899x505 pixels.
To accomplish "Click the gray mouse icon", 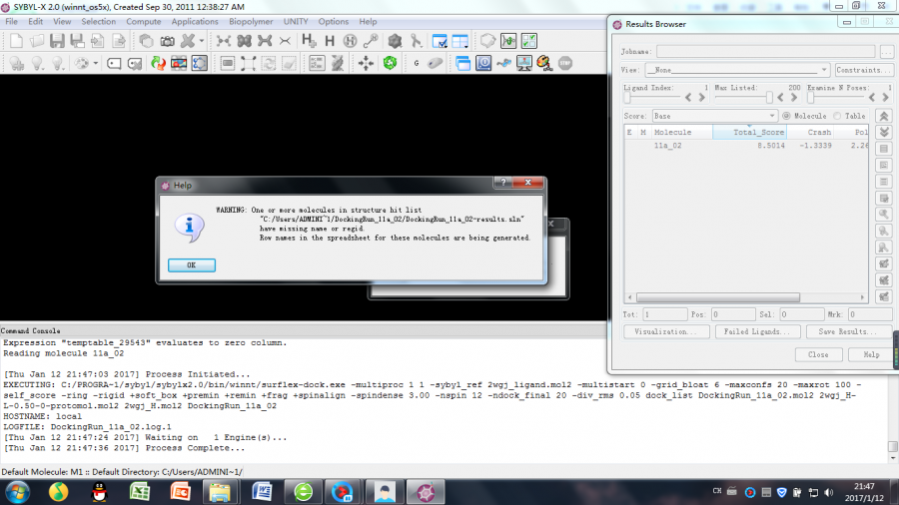I will coord(436,63).
